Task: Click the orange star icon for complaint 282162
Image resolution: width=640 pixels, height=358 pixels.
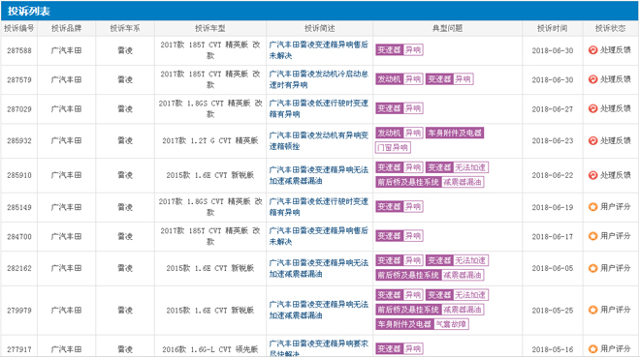Action: click(x=592, y=268)
